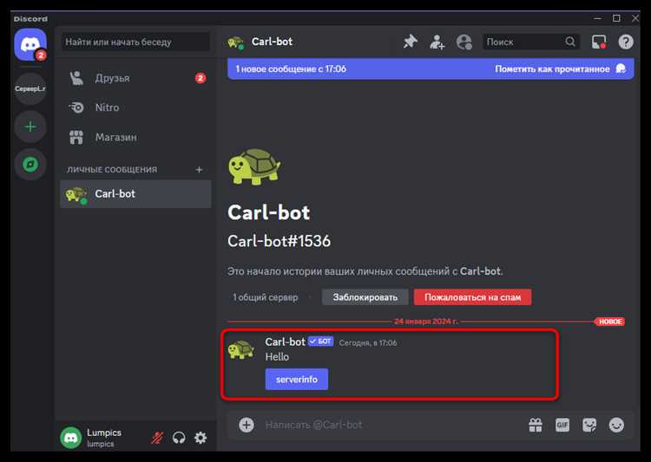Open Discord home direct messages icon
The width and height of the screenshot is (651, 462).
[30, 44]
